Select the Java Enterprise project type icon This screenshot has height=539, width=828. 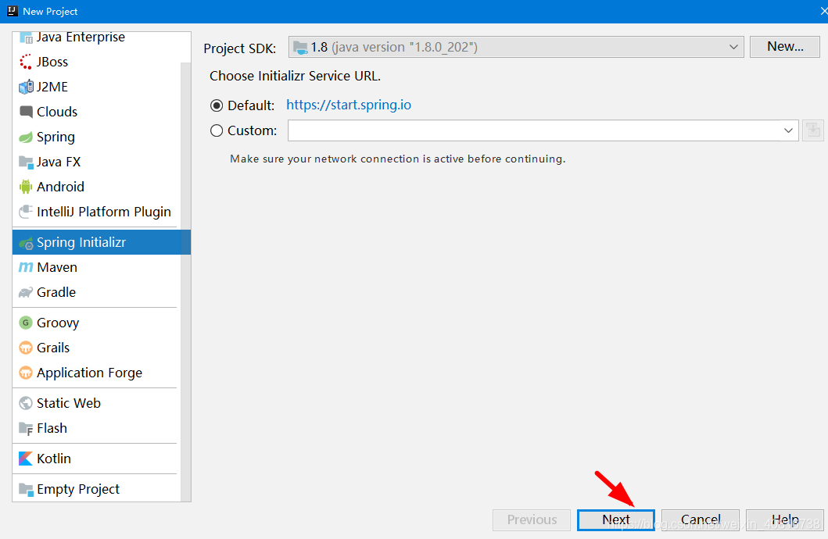tap(26, 37)
